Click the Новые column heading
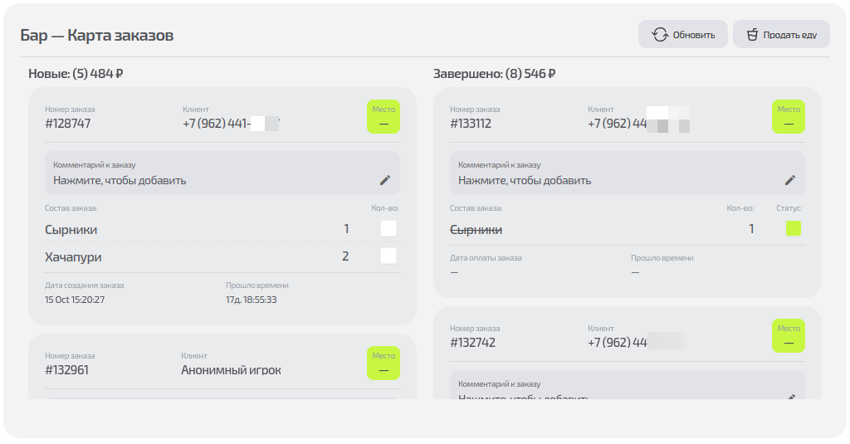850x444 pixels. point(76,74)
